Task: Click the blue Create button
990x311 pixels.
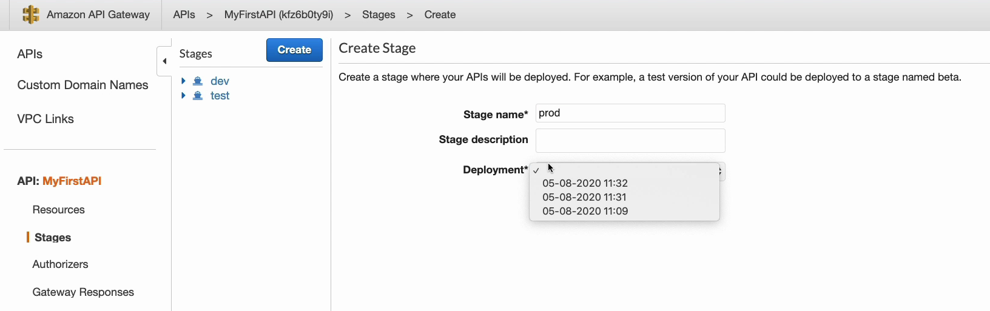Action: [x=294, y=50]
